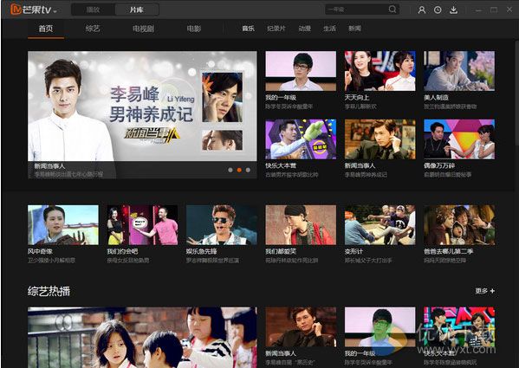Click the 新闻当事人 banner caption title
The height and width of the screenshot is (368, 519).
[49, 166]
